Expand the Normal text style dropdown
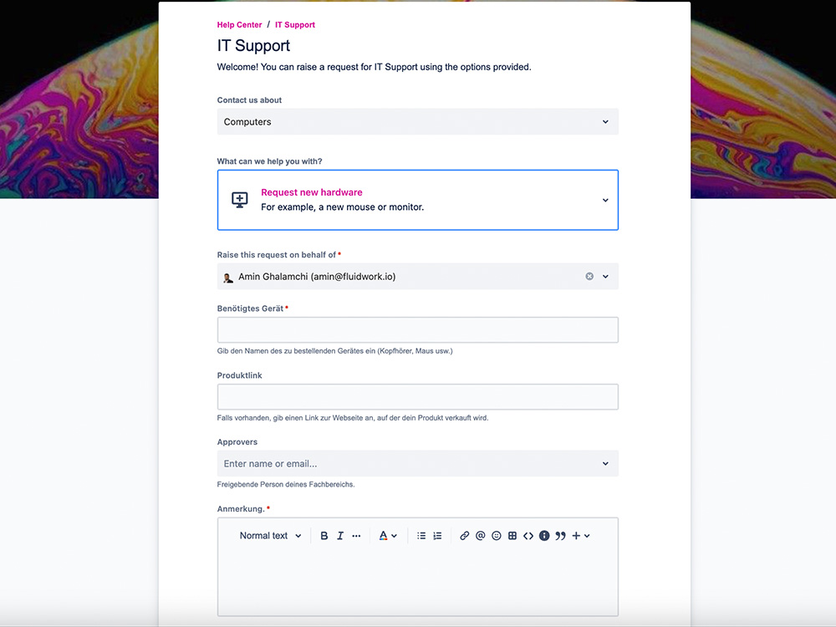This screenshot has width=836, height=627. click(x=270, y=536)
